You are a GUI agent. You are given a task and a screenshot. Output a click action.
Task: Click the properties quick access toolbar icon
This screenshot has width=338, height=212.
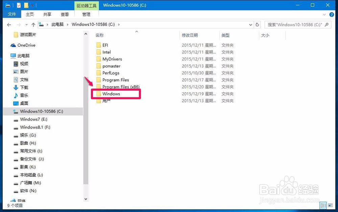pos(19,5)
